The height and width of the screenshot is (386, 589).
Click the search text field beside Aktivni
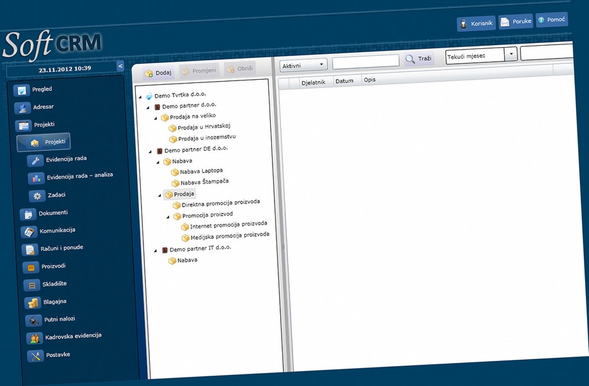click(365, 62)
